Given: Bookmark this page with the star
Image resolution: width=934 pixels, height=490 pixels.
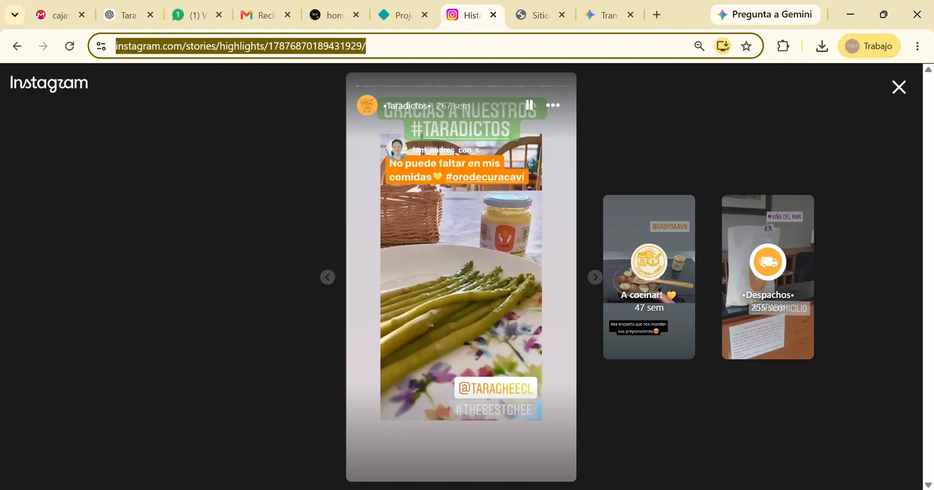Looking at the screenshot, I should (746, 46).
